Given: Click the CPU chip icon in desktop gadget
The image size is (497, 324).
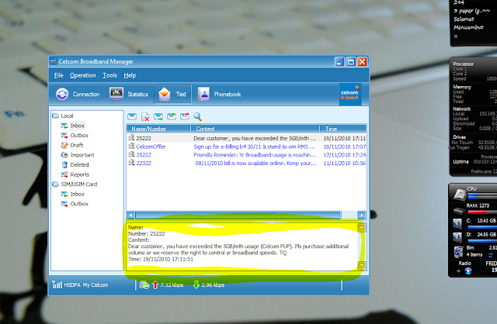Looking at the screenshot, I should pyautogui.click(x=459, y=195).
